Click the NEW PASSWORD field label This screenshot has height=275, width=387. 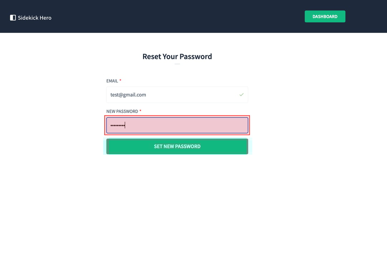[x=122, y=111]
